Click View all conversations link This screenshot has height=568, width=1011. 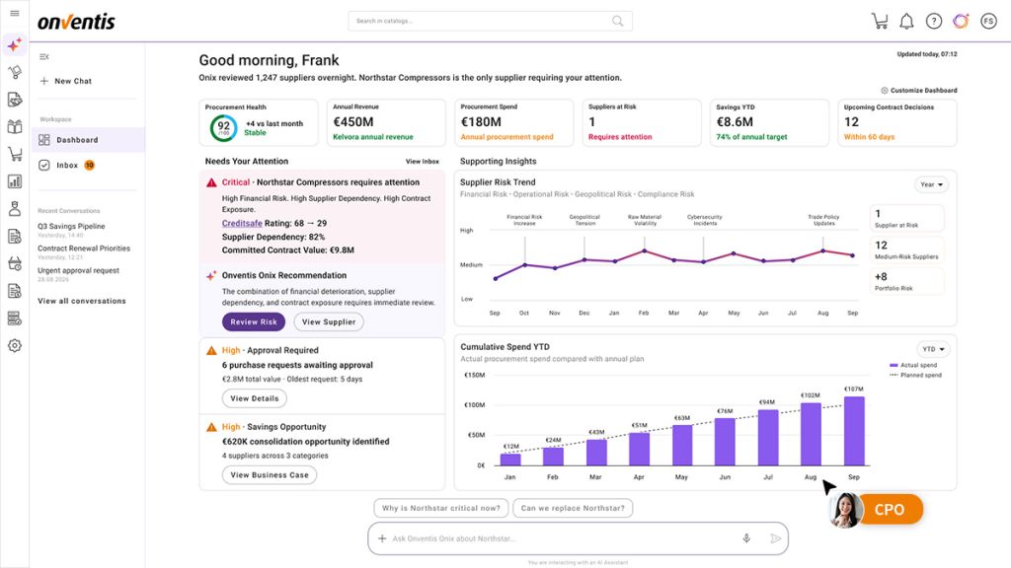point(82,301)
